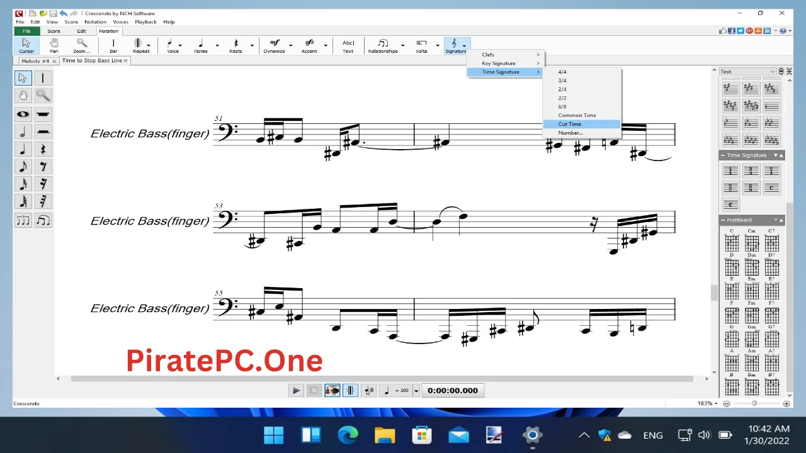This screenshot has height=453, width=806.
Task: Open the Notes dropdown arrow
Action: (x=217, y=45)
